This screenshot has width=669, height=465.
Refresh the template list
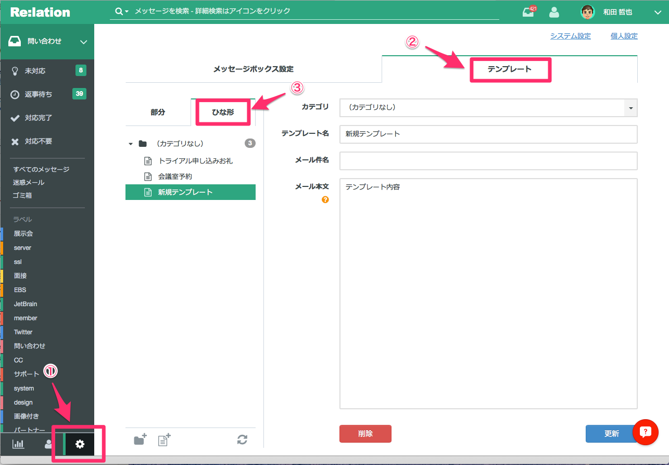[242, 439]
